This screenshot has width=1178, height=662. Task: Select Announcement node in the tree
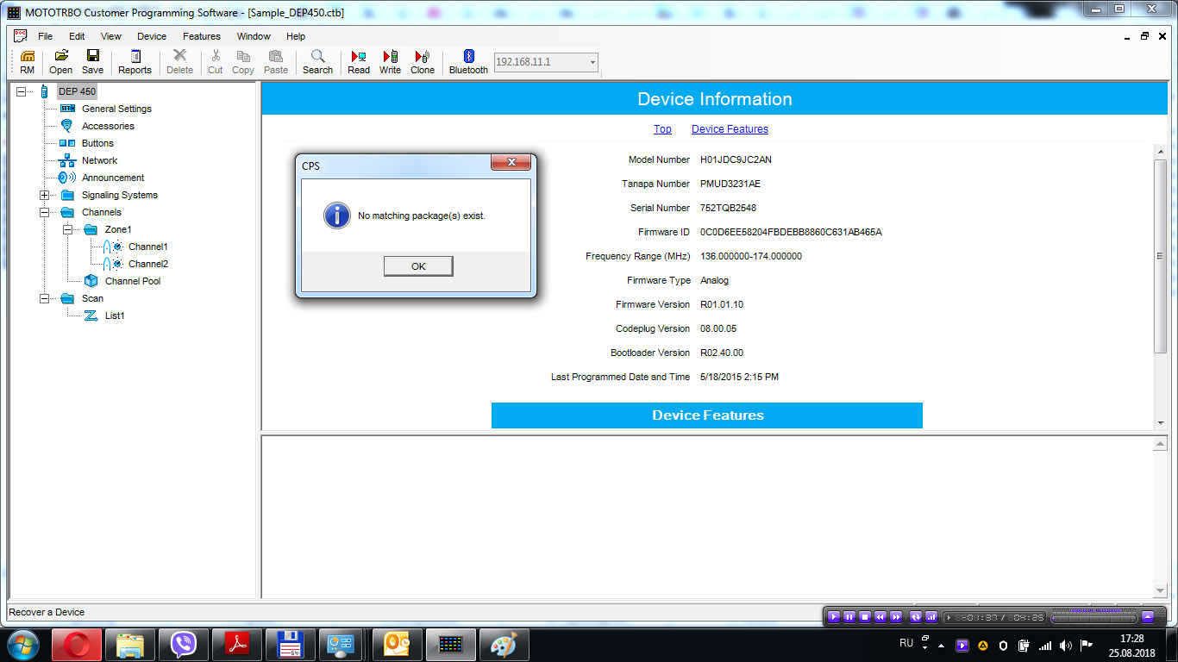click(x=113, y=178)
